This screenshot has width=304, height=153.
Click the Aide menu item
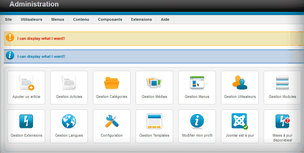165,19
